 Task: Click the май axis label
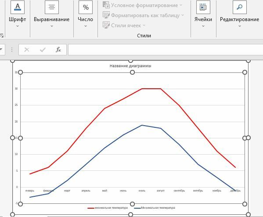(x=104, y=191)
